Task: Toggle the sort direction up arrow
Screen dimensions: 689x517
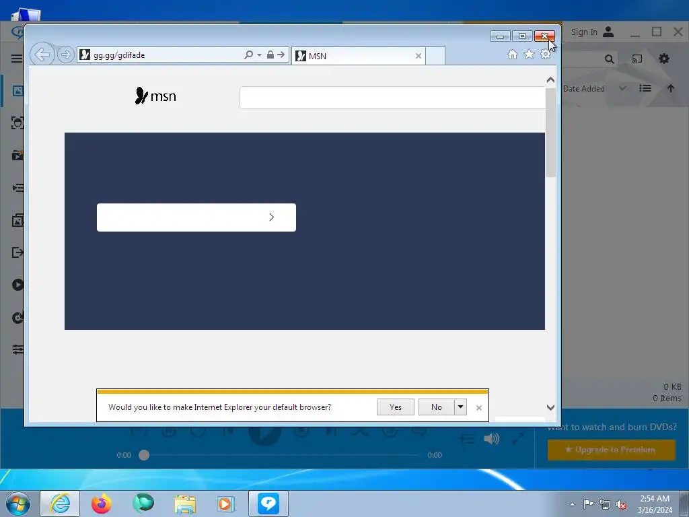Action: 671,88
